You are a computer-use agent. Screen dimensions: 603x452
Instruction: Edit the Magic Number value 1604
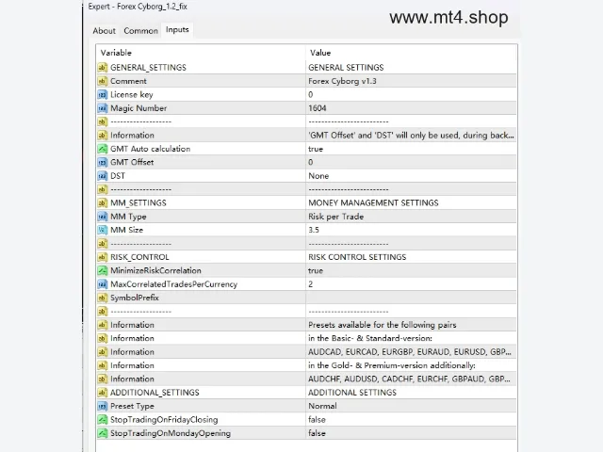point(411,108)
